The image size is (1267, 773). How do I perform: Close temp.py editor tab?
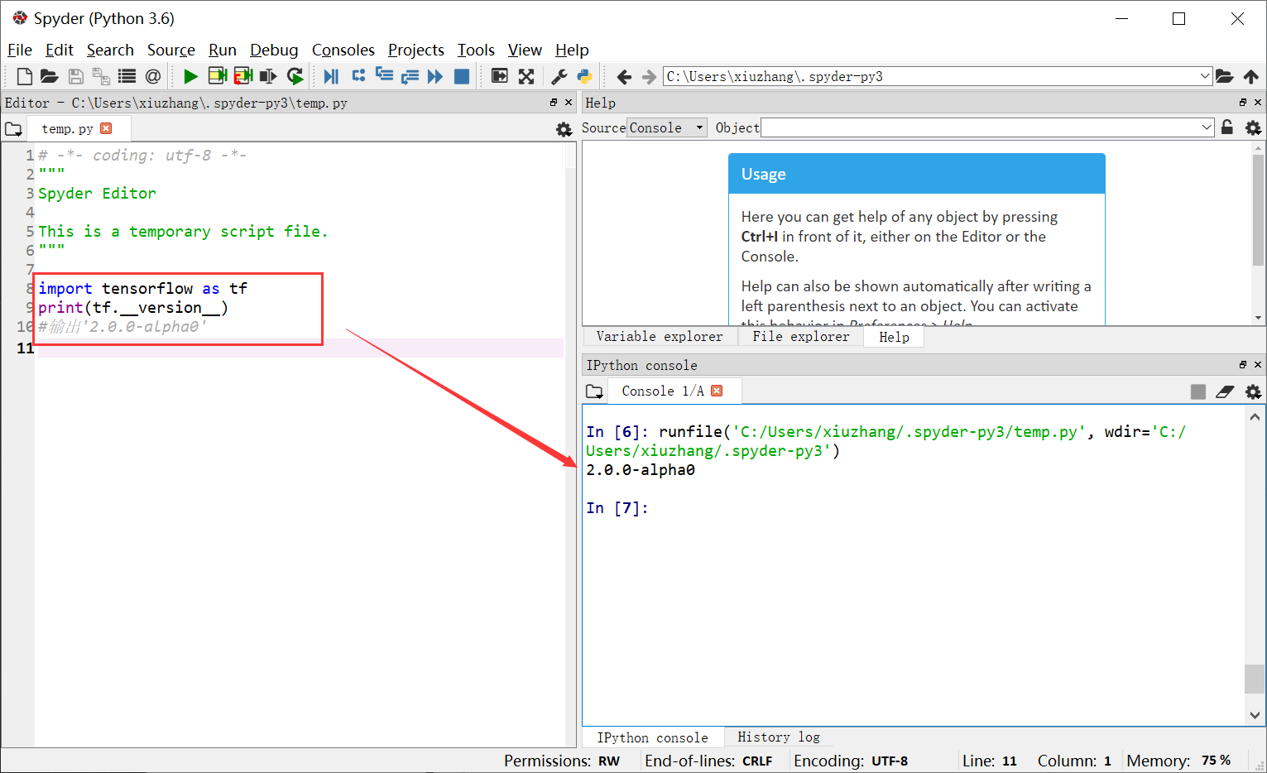[106, 128]
